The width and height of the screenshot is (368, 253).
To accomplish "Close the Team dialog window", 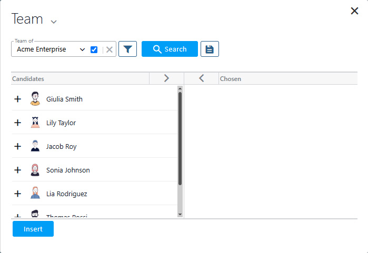I will [x=354, y=11].
